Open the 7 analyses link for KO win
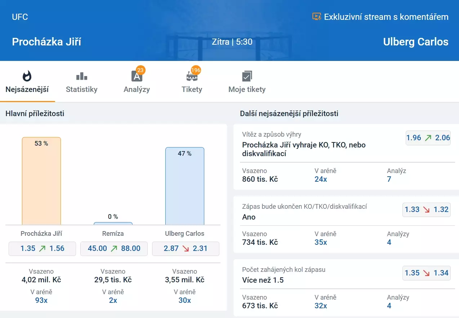This screenshot has height=318, width=459. 389,179
